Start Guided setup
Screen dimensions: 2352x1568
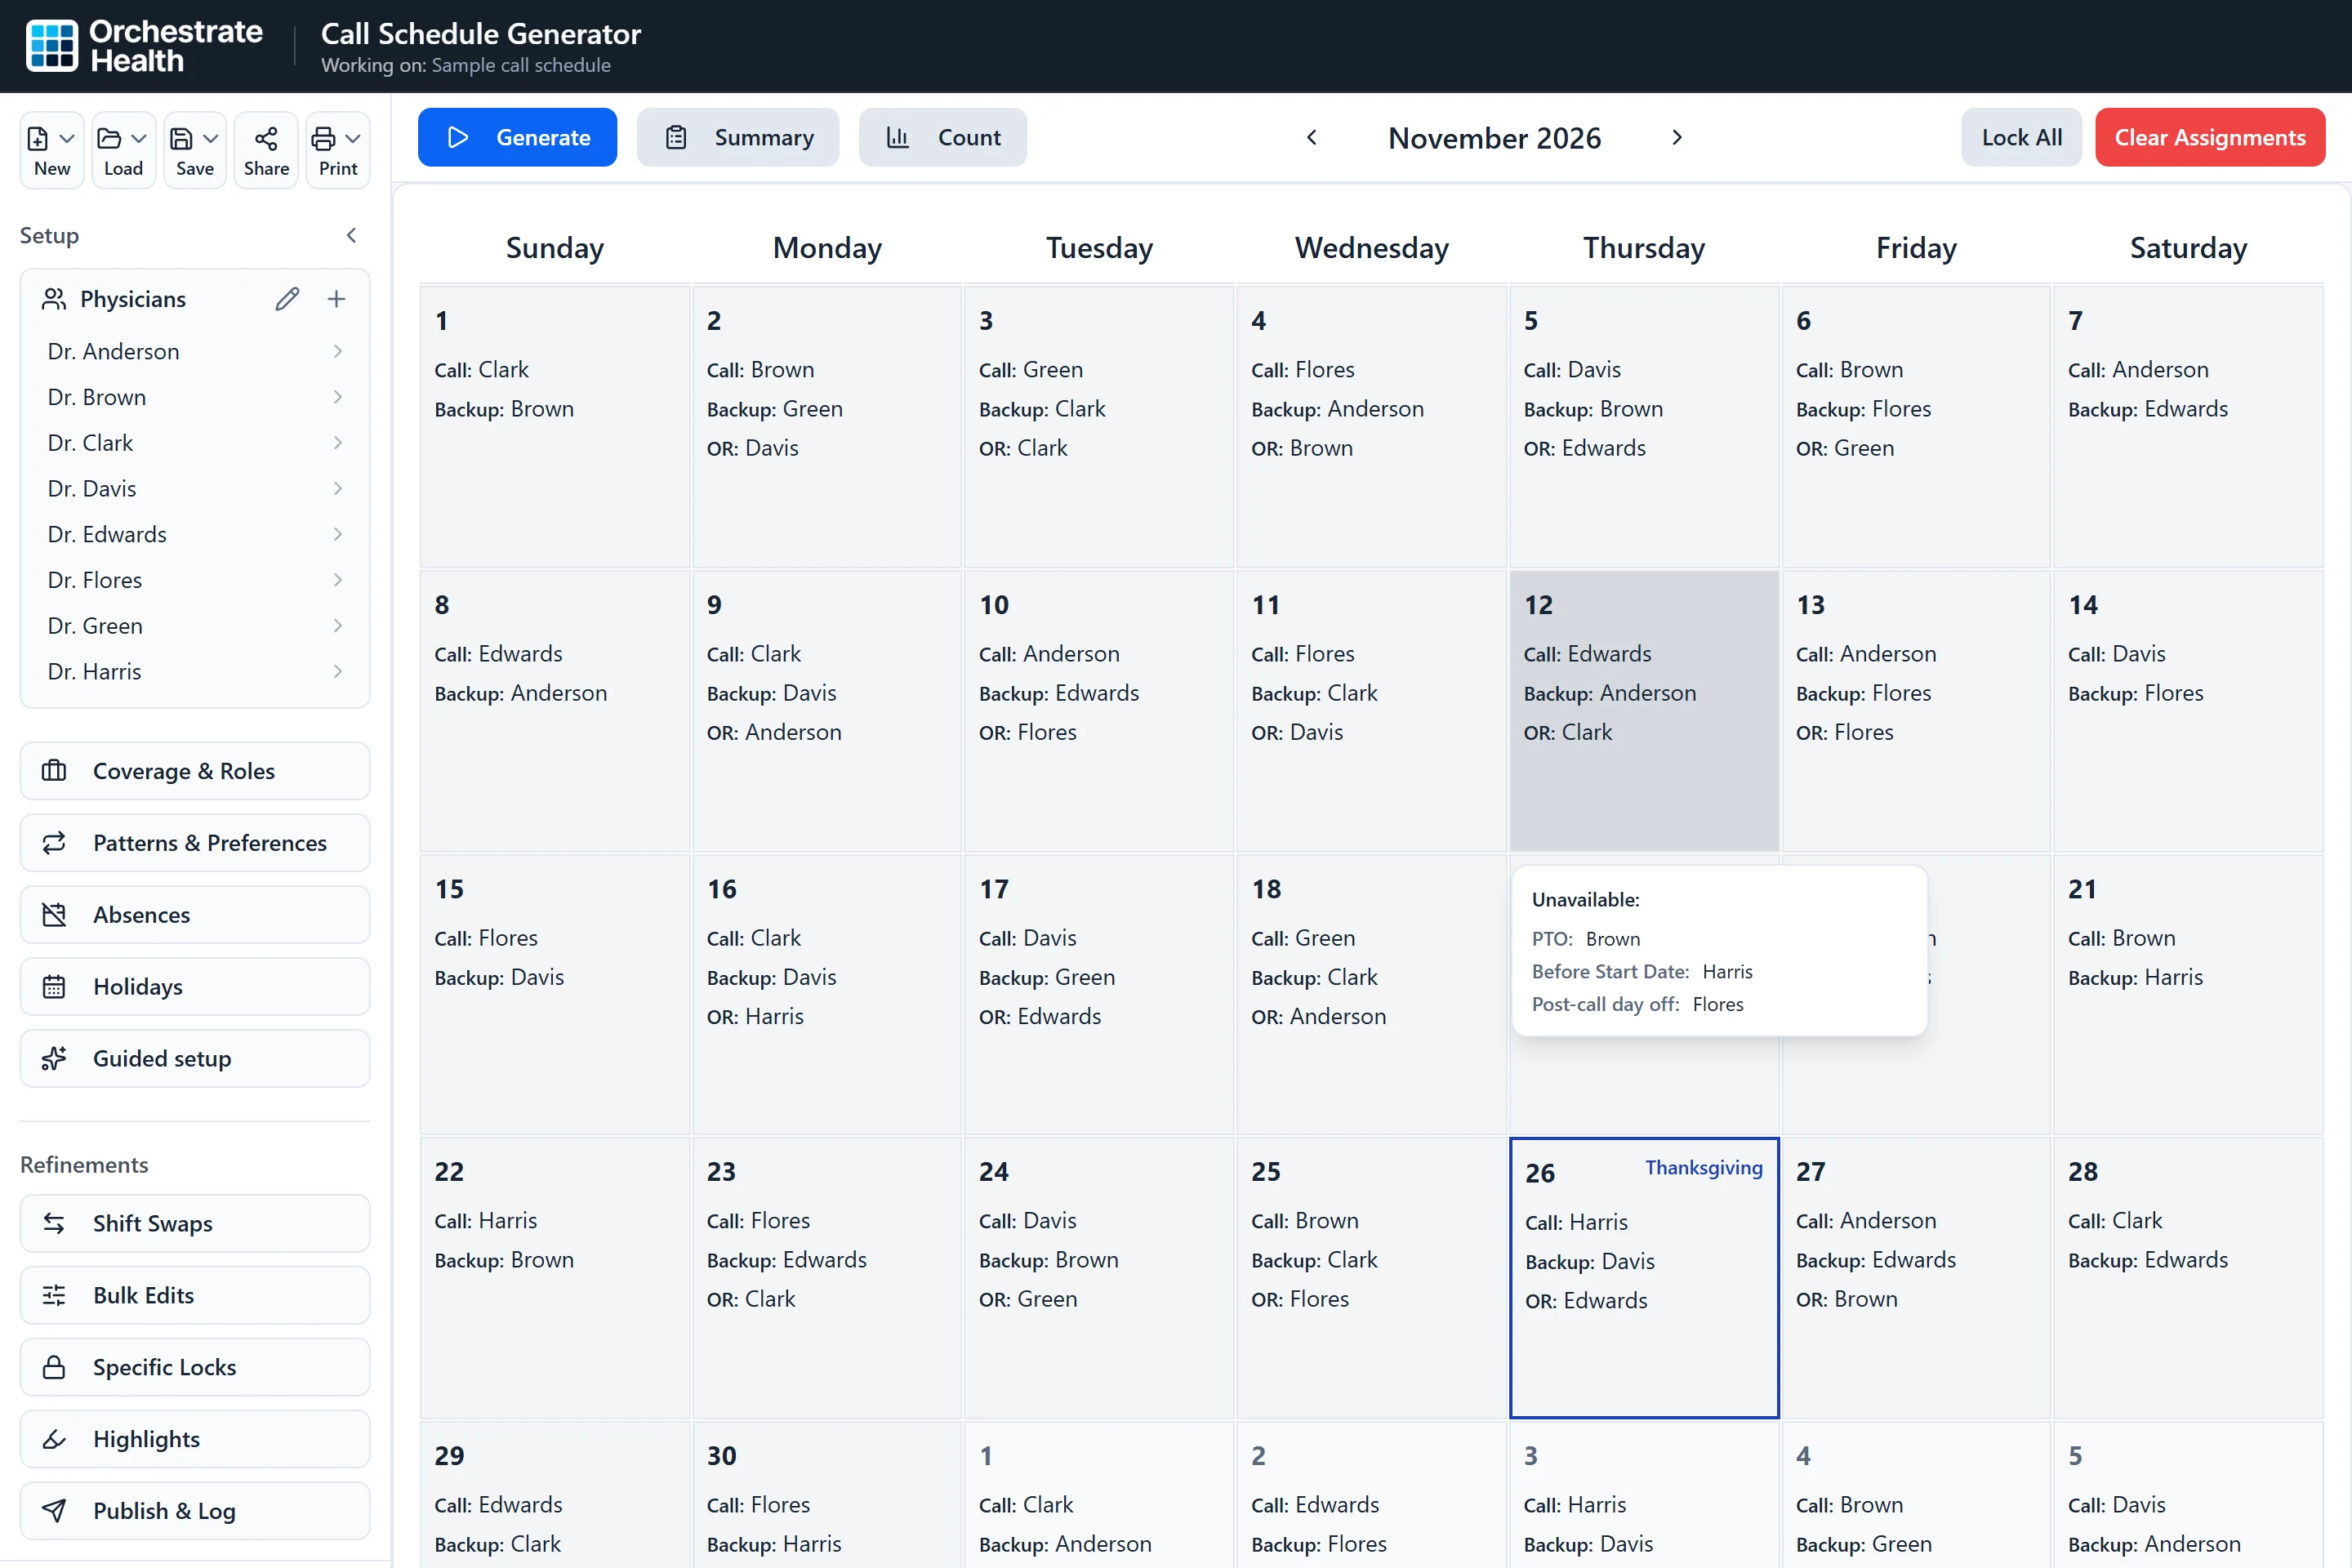195,1059
